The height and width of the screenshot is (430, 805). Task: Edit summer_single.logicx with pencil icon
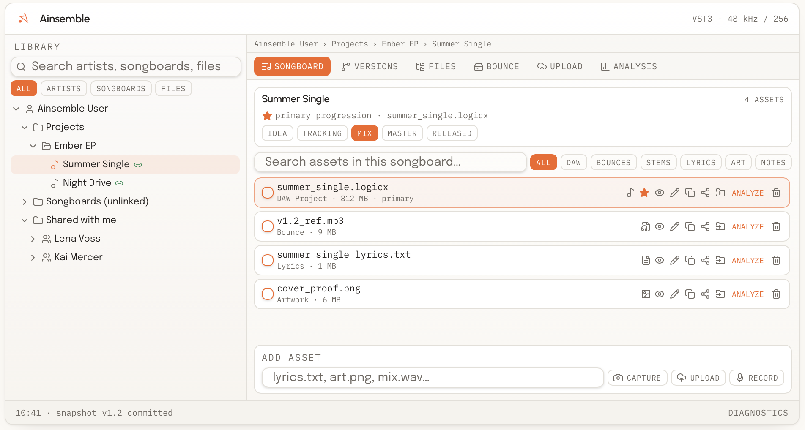(675, 193)
